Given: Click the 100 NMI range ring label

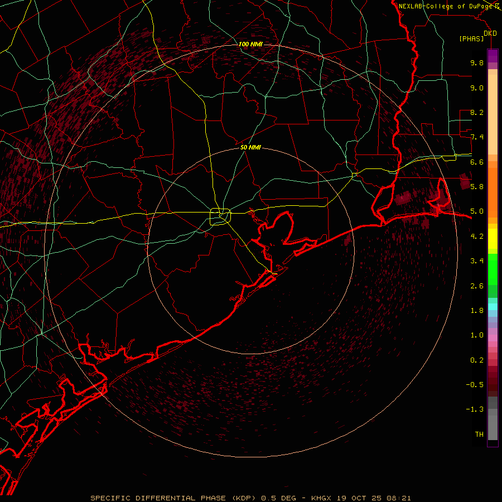Looking at the screenshot, I should 250,44.
